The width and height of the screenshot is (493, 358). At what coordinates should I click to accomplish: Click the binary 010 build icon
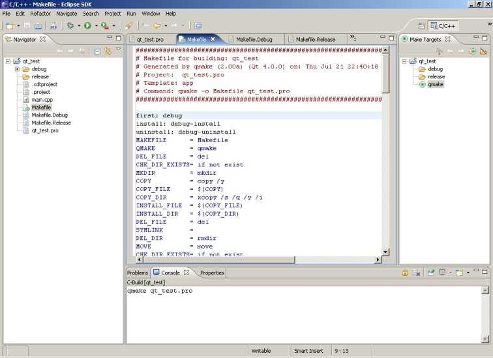[x=53, y=26]
